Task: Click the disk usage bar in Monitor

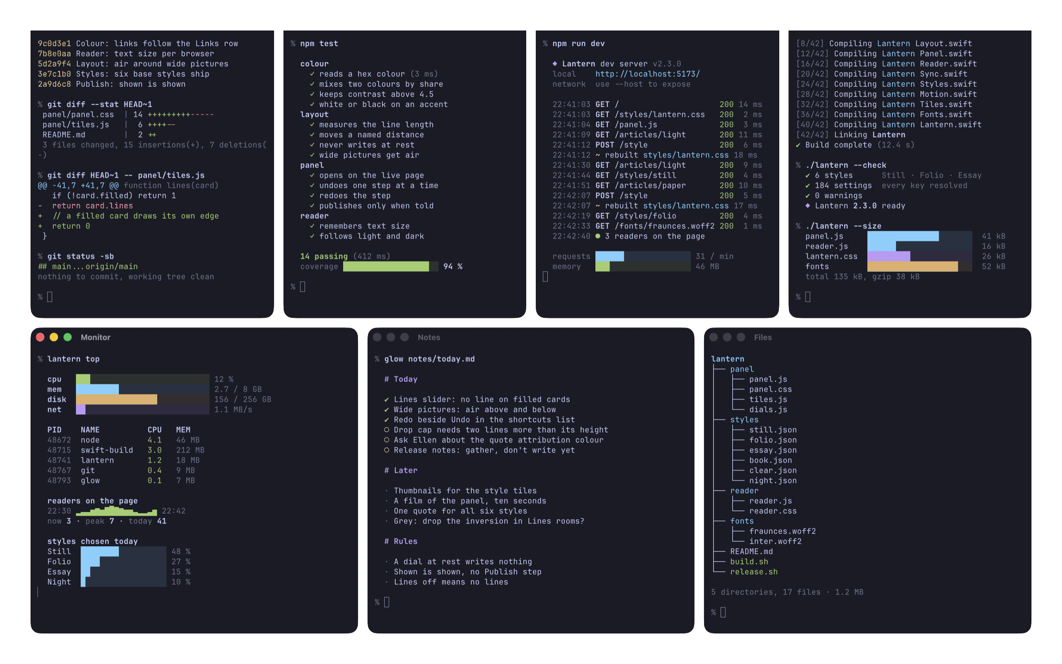Action: [x=143, y=399]
